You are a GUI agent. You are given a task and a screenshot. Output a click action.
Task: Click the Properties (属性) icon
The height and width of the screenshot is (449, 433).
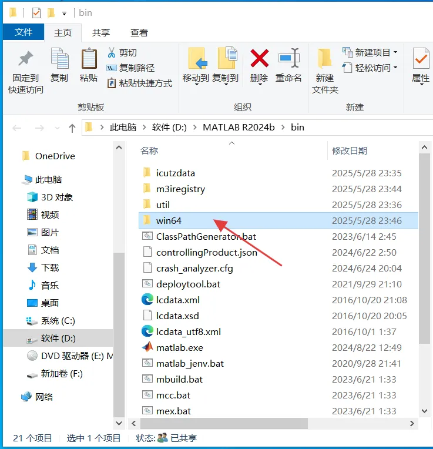(421, 58)
